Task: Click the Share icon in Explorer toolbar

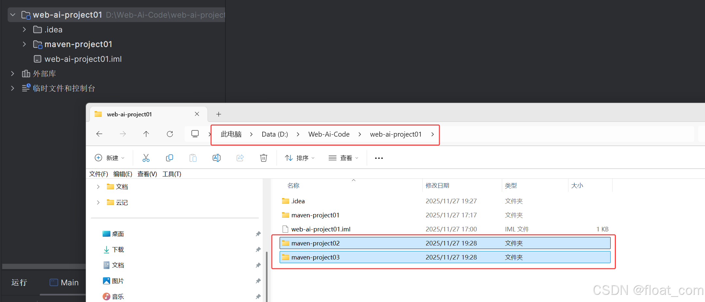Action: click(x=240, y=158)
